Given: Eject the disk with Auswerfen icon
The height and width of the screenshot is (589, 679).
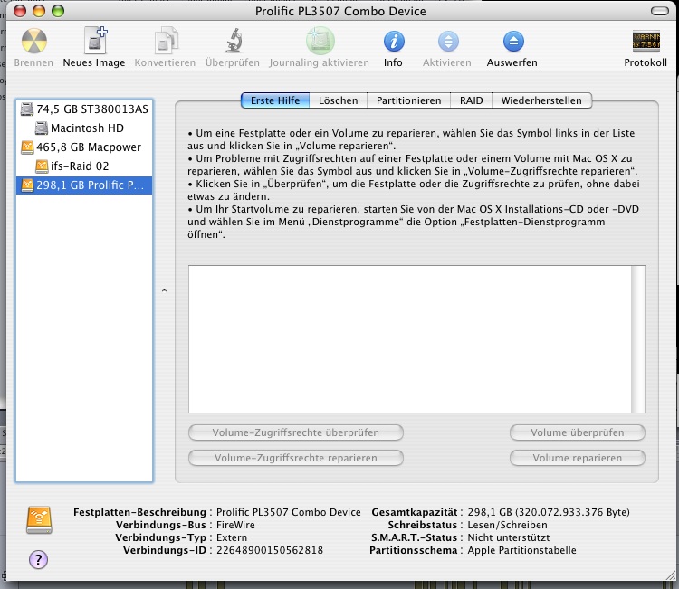Looking at the screenshot, I should (513, 42).
